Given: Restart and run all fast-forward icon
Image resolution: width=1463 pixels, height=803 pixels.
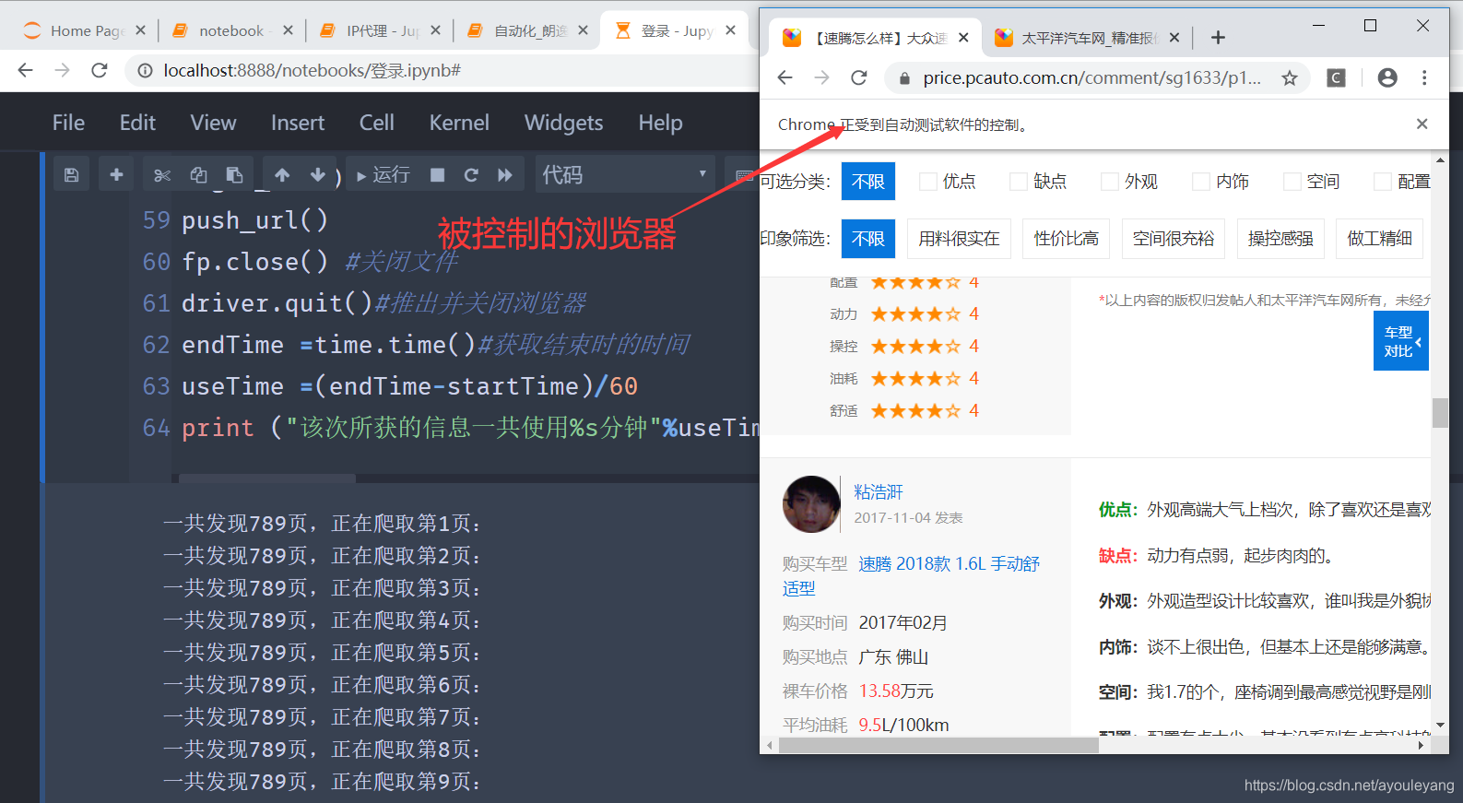Looking at the screenshot, I should [x=505, y=174].
